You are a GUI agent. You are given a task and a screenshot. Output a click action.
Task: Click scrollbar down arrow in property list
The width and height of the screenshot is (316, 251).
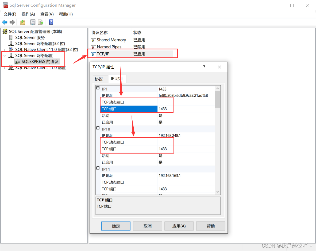(x=217, y=192)
